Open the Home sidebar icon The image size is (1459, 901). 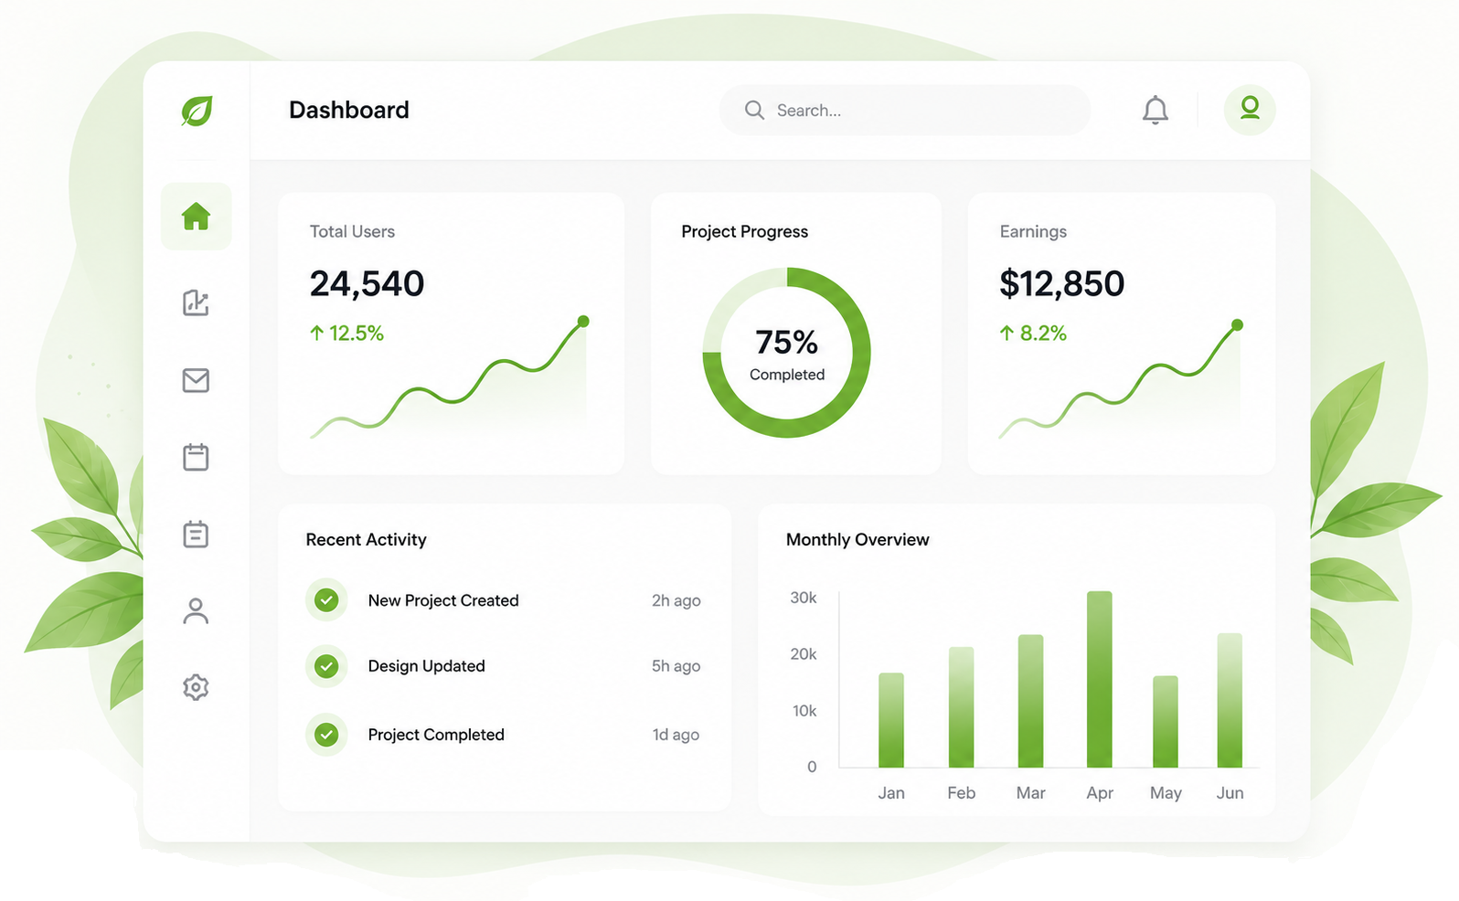pos(196,217)
